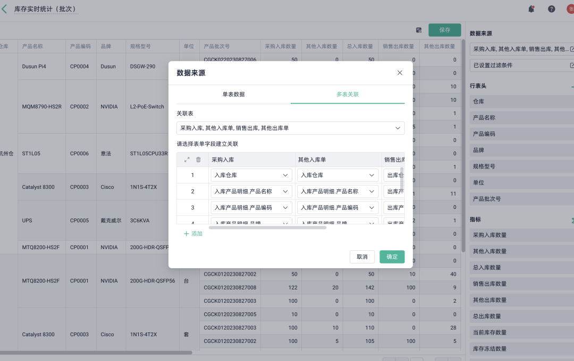
Task: Select the 多表关联 tab
Action: 348,94
